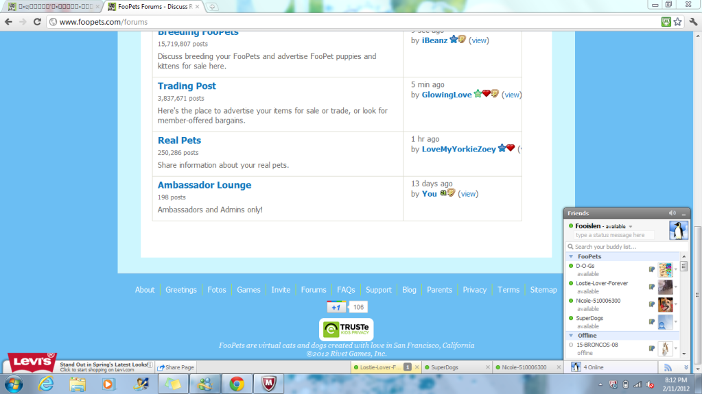The image size is (702, 394).
Task: Open the Greetings footer link
Action: tap(181, 290)
